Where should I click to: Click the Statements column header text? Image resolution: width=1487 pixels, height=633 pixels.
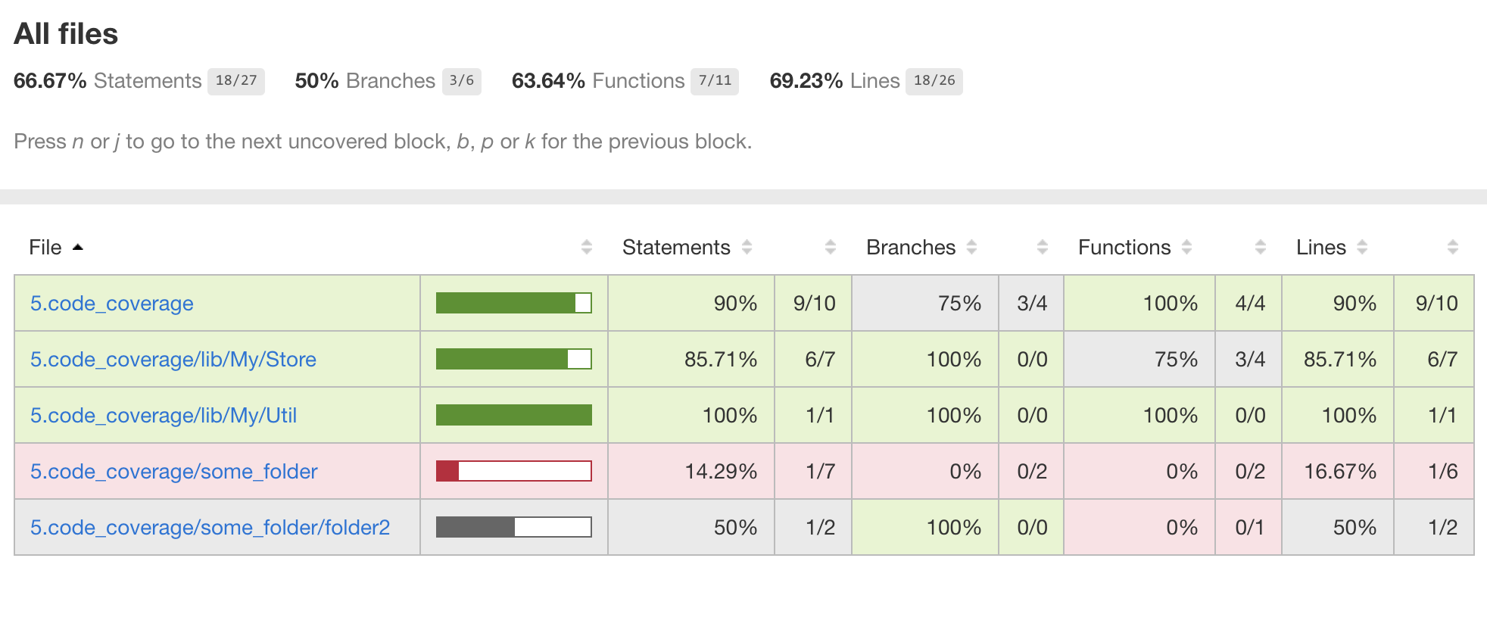pos(675,248)
